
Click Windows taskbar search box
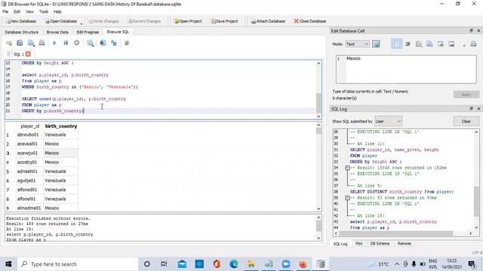(78, 264)
